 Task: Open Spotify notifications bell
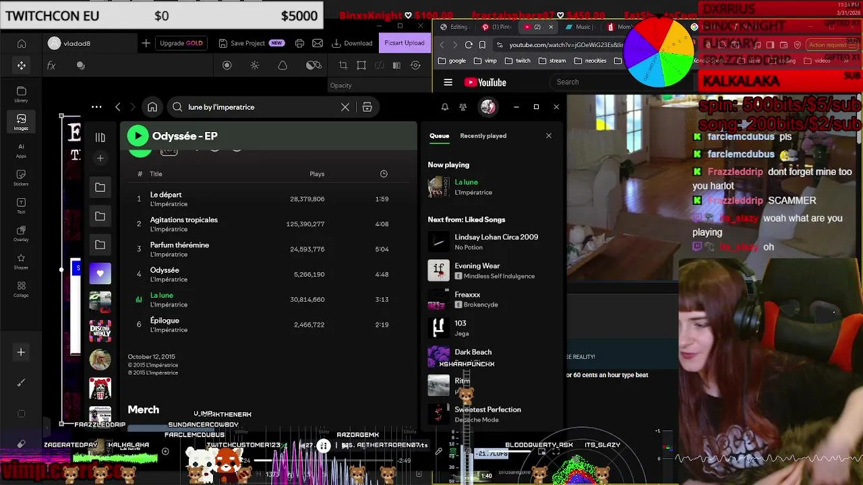coord(445,107)
